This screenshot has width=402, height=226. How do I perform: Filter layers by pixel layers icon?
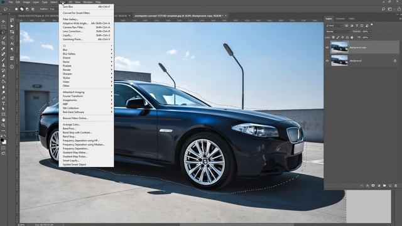click(x=346, y=26)
